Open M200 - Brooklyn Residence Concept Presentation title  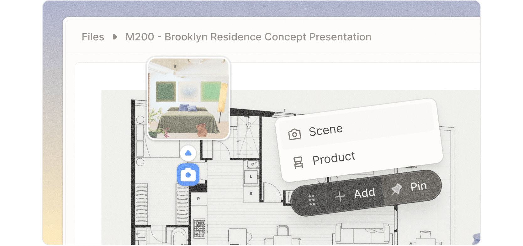pos(248,37)
